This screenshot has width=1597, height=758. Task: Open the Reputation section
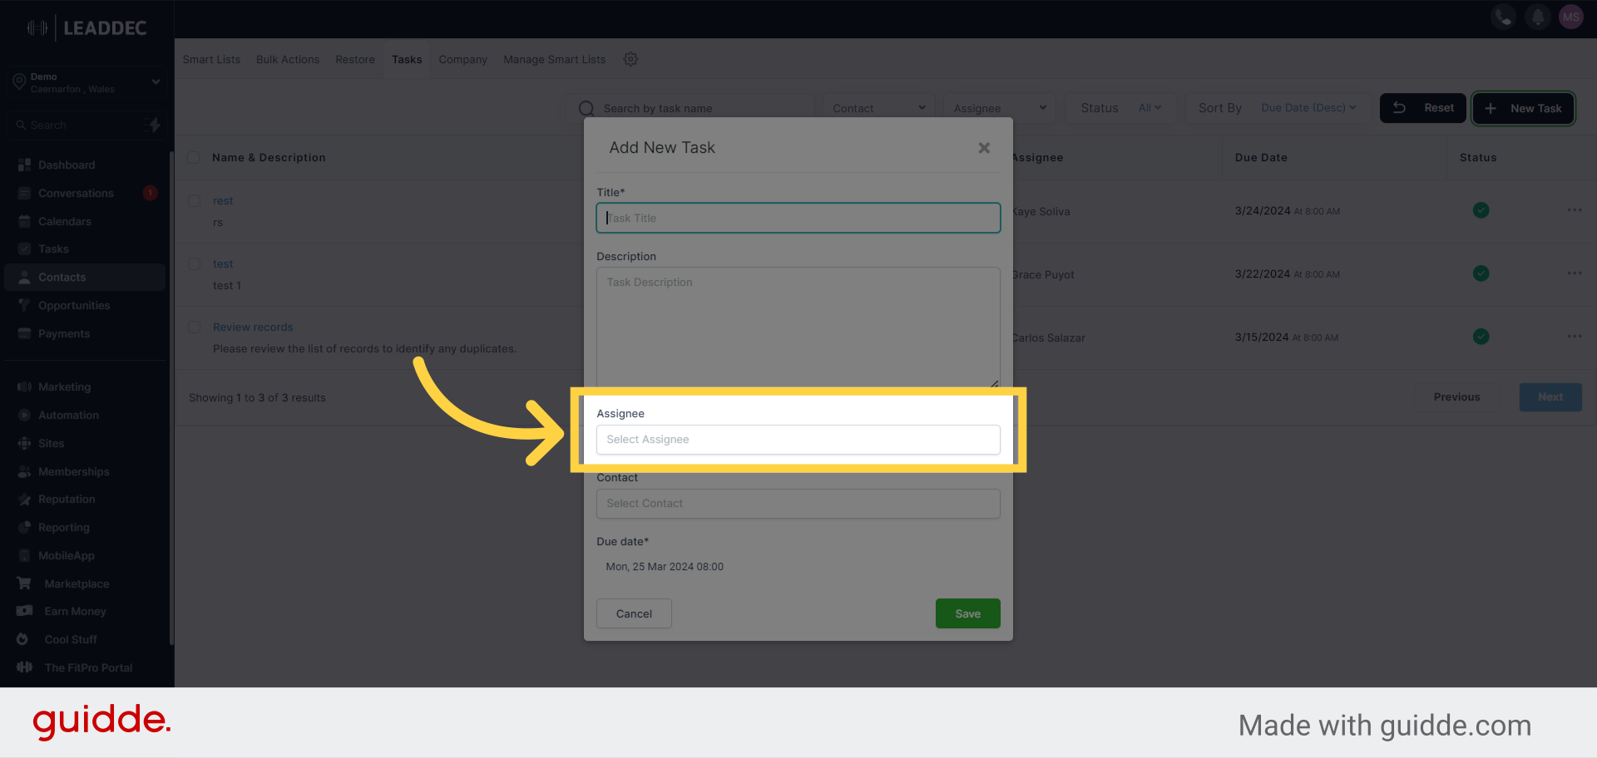(66, 499)
